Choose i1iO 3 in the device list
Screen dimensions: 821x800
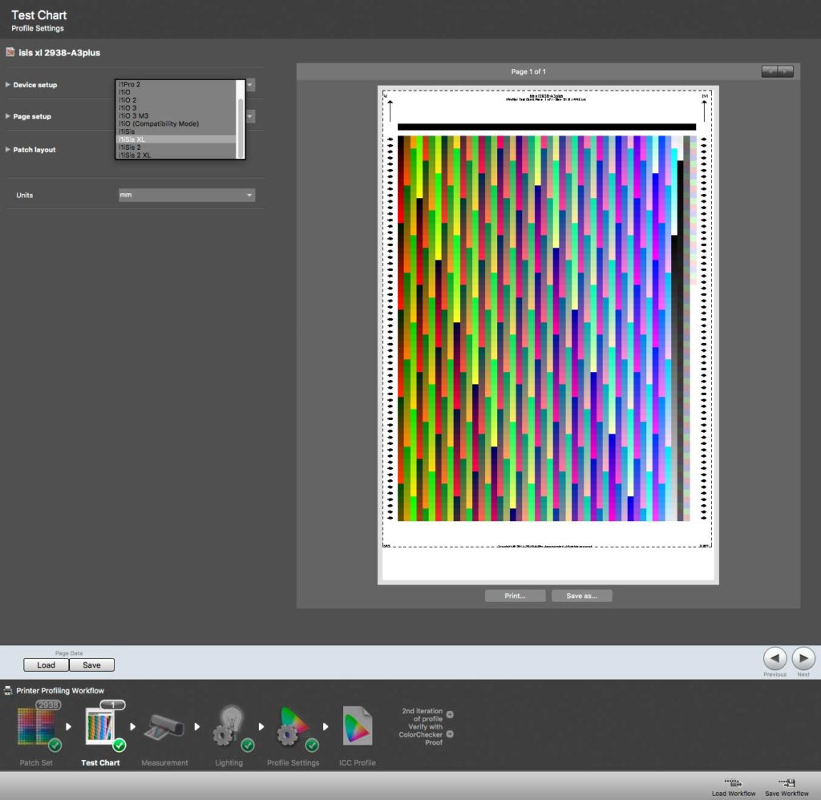(x=176, y=108)
